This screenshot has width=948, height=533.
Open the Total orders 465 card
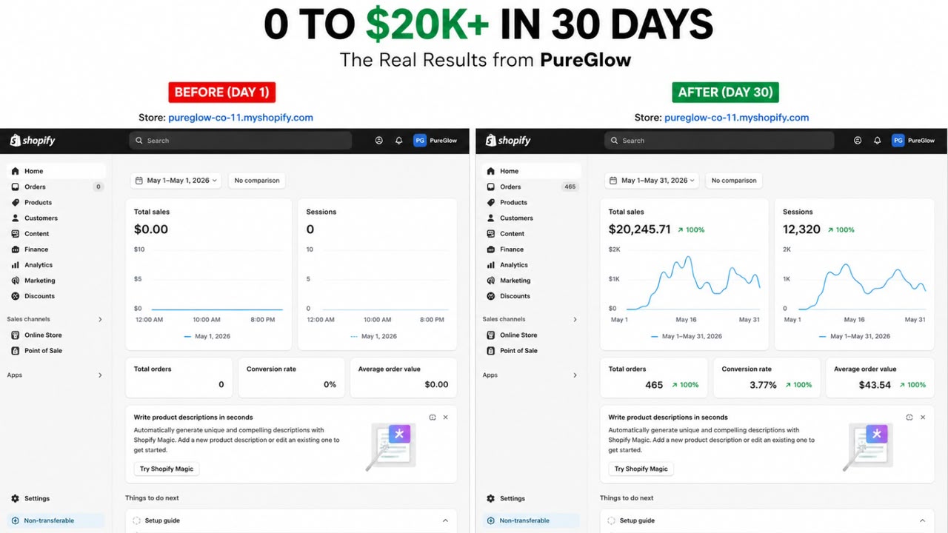[654, 378]
